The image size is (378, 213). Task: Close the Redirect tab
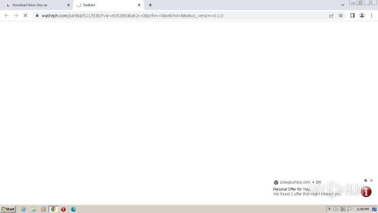(139, 5)
